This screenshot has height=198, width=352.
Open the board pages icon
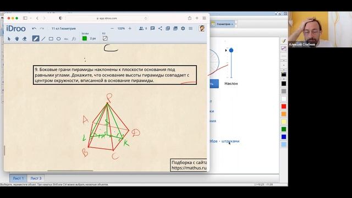168,28
